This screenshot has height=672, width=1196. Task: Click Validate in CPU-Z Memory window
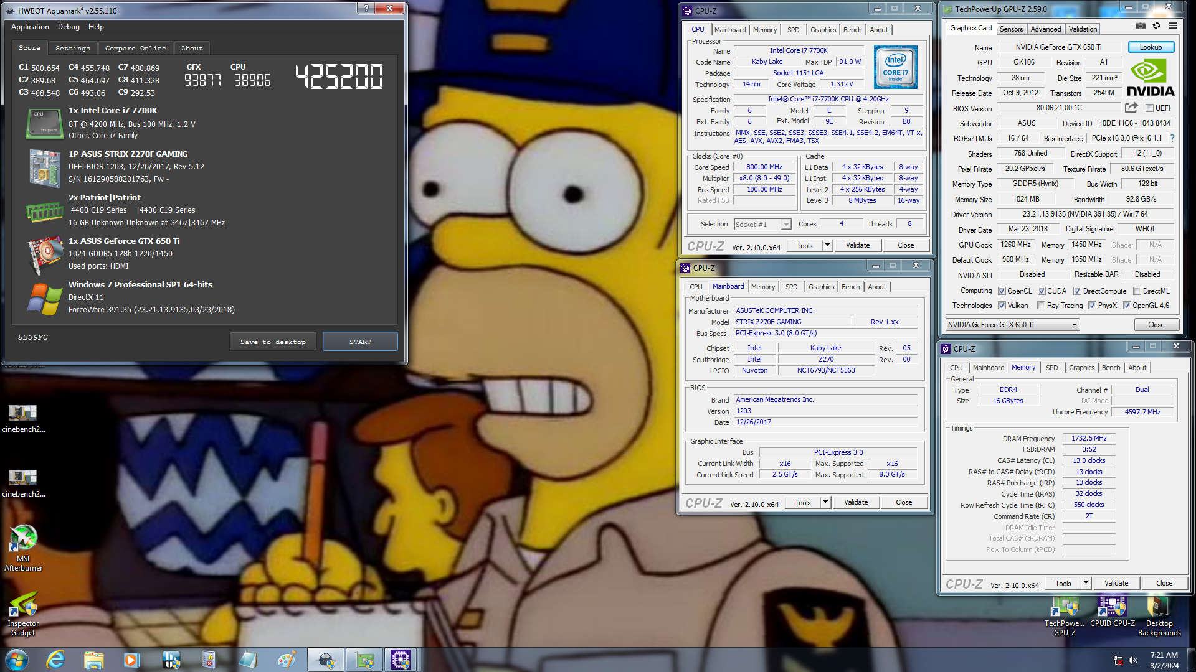coord(1116,583)
